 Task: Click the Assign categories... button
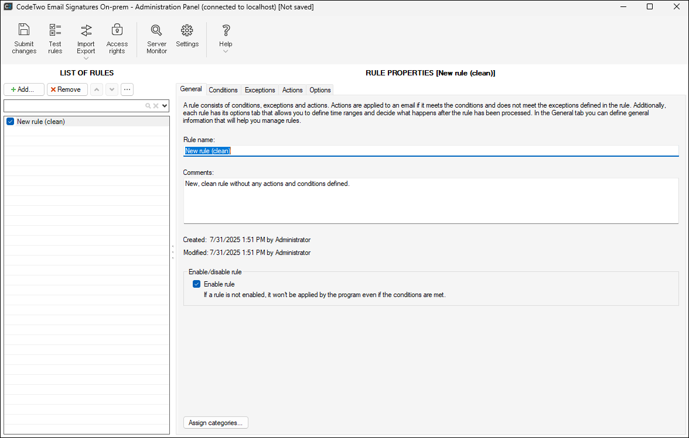tap(216, 423)
